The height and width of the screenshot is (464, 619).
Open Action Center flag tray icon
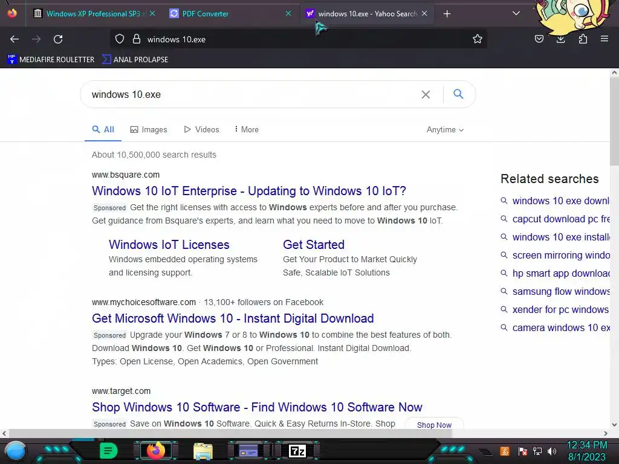click(x=522, y=451)
